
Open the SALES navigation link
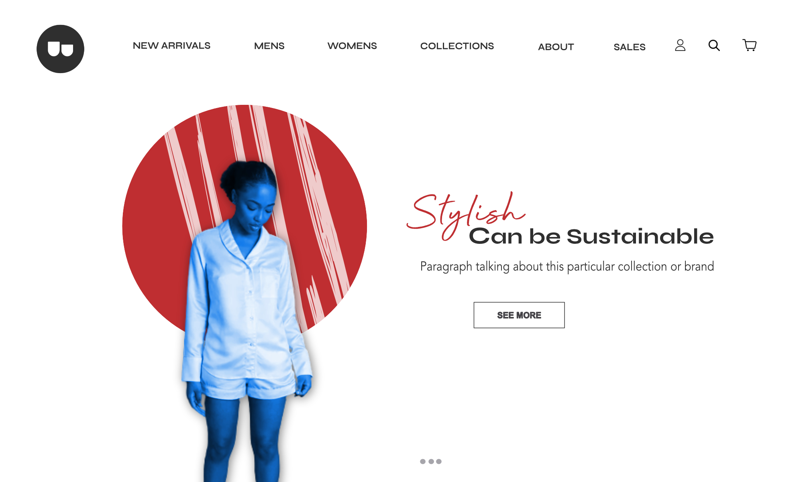629,47
